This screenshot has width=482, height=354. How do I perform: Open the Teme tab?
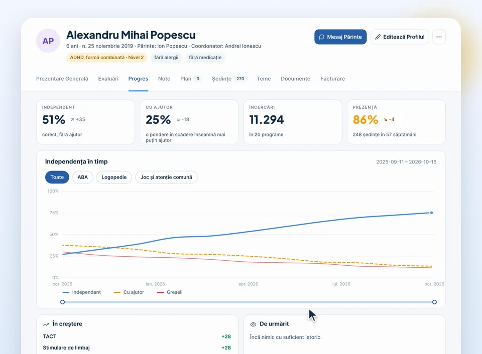click(264, 79)
